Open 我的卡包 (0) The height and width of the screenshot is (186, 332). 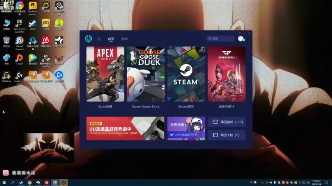click(227, 135)
